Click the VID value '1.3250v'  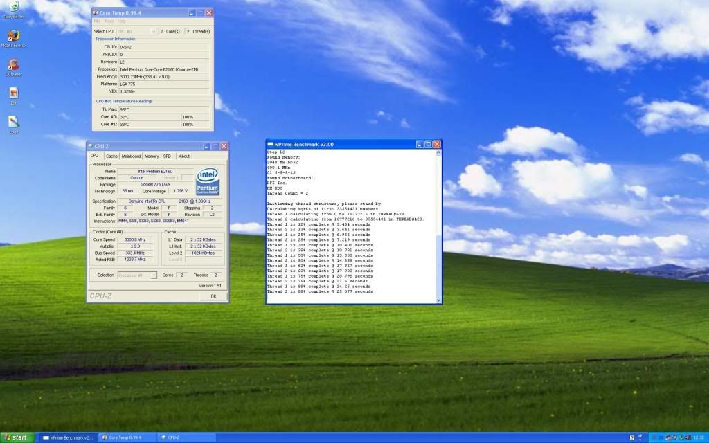(164, 91)
